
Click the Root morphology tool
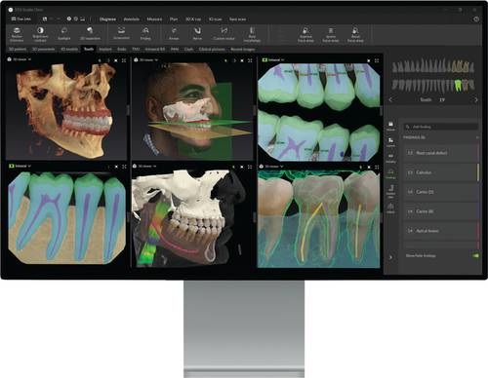[x=252, y=34]
